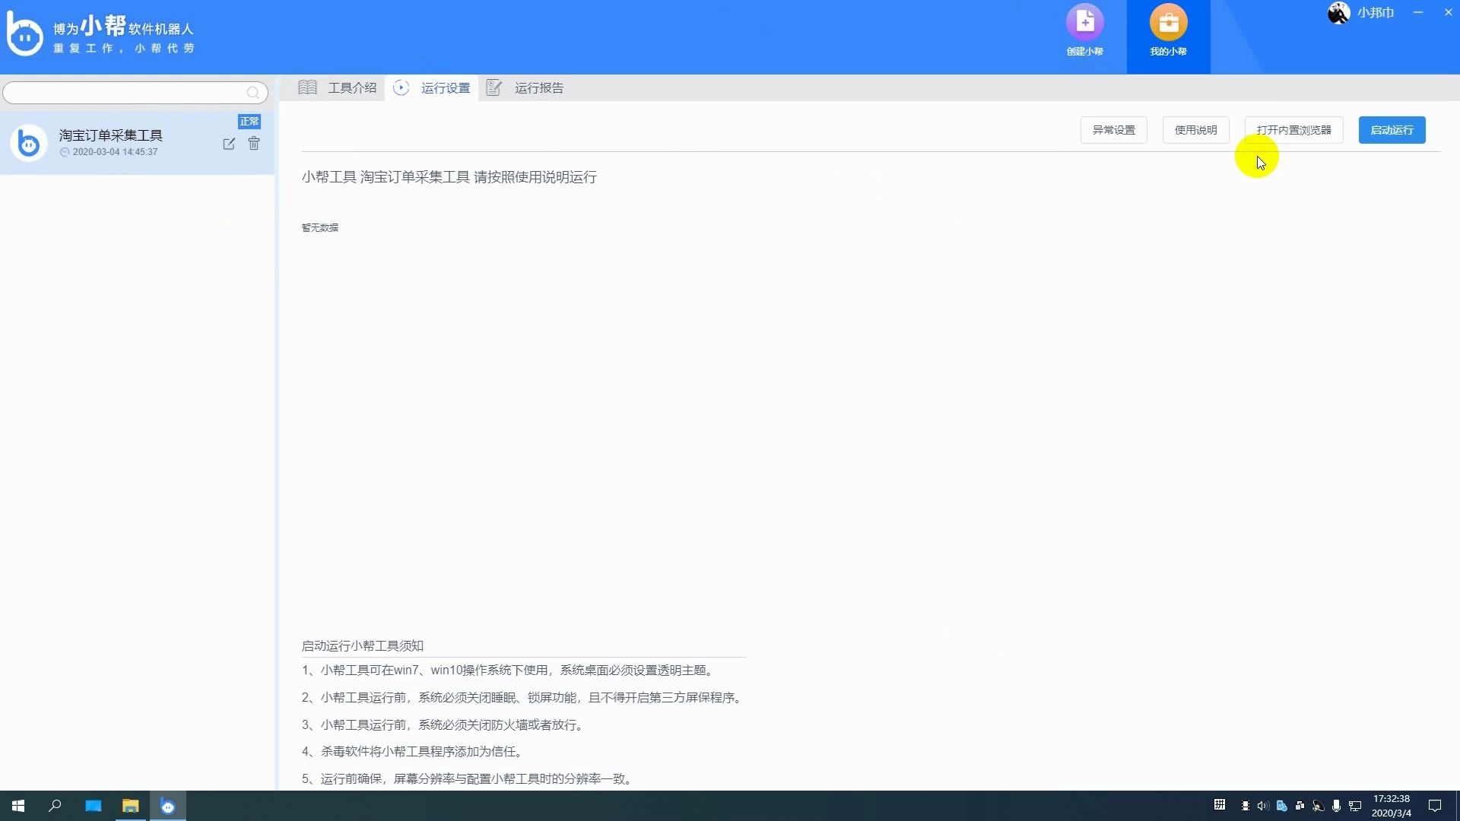Click notice line 1 about win7、win10
Screen dimensions: 1460x821
[x=509, y=670]
